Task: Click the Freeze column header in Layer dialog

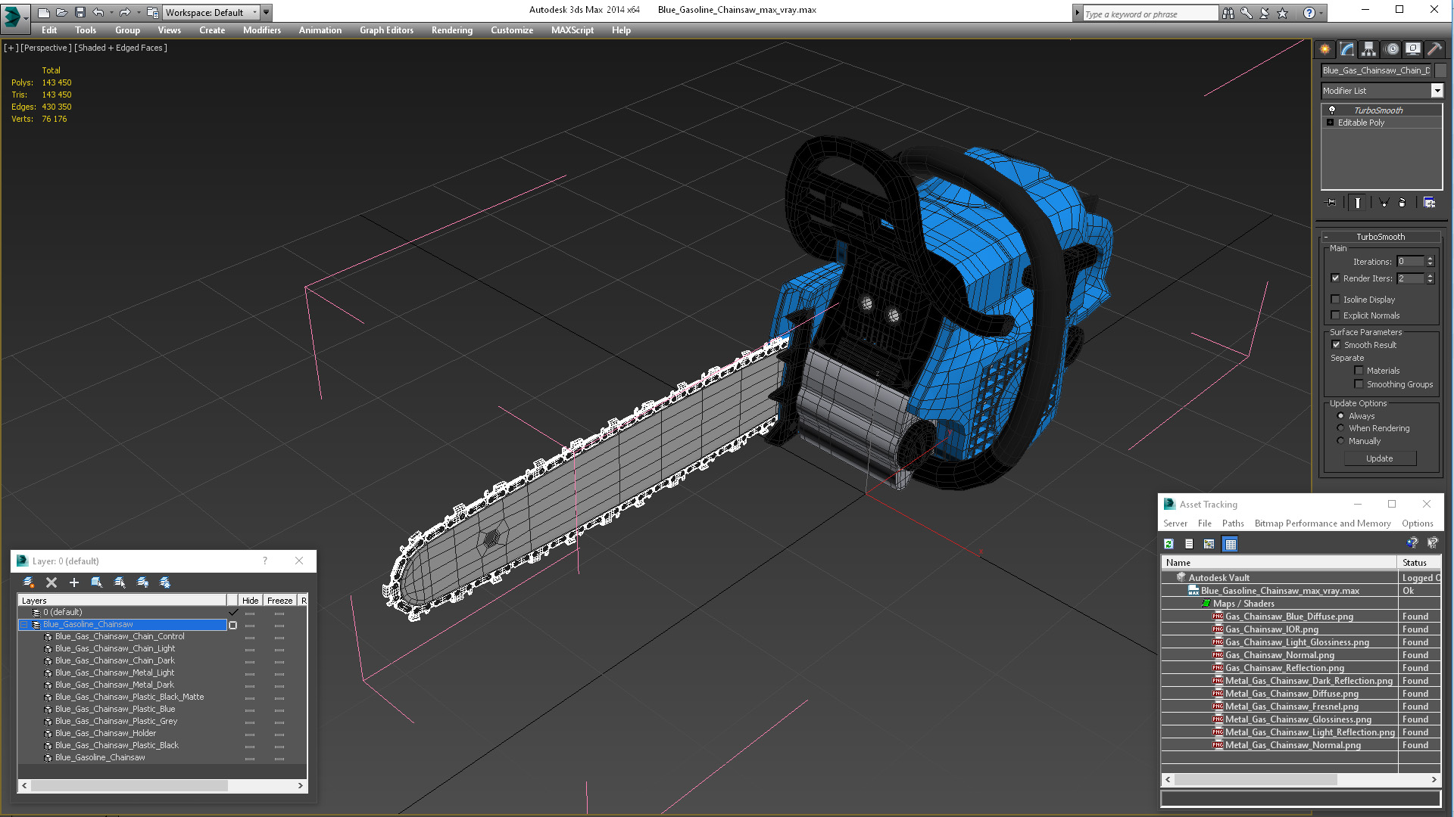Action: tap(279, 601)
